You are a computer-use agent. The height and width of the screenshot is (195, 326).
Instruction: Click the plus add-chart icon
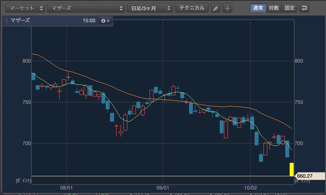[227, 8]
